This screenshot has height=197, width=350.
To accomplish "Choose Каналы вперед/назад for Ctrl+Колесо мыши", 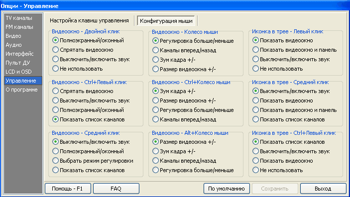I will coord(184,119).
